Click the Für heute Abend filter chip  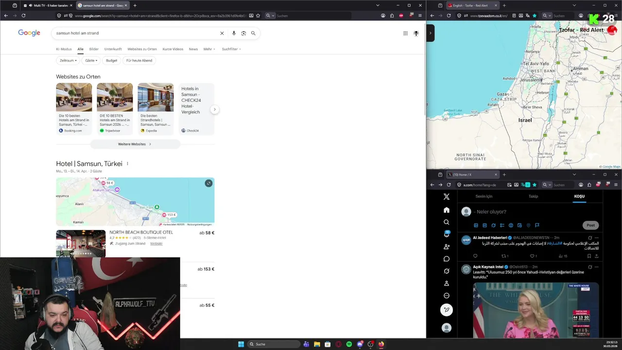pos(139,61)
